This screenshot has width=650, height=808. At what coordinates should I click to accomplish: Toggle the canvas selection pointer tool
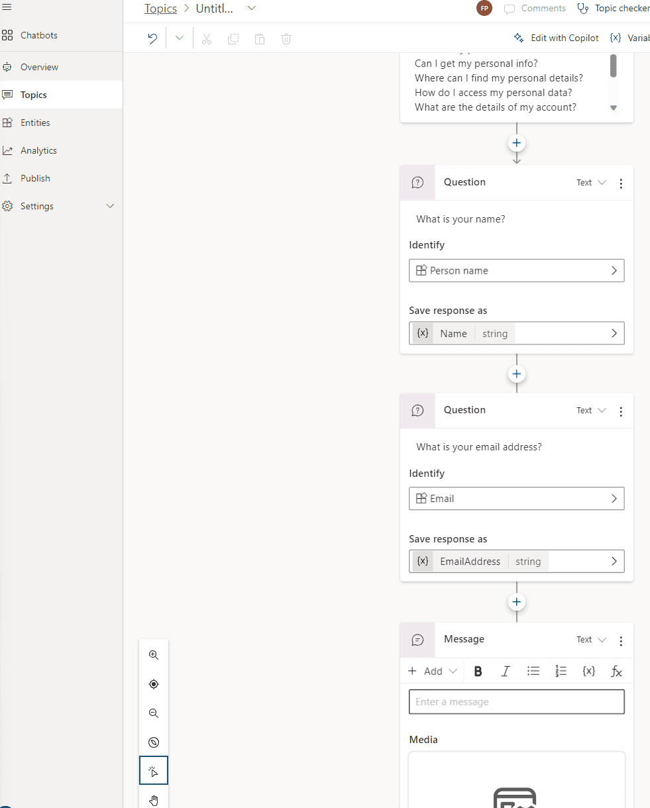click(x=154, y=770)
